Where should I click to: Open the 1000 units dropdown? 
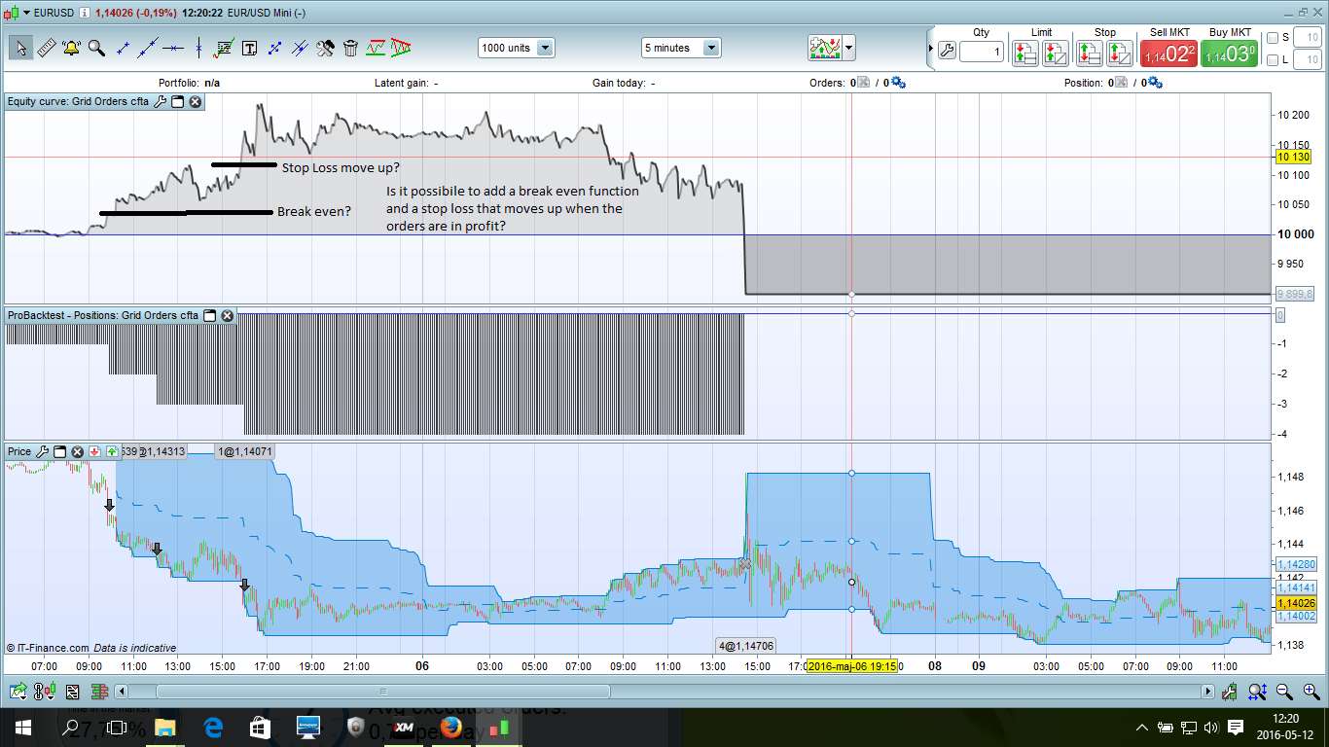(x=545, y=48)
